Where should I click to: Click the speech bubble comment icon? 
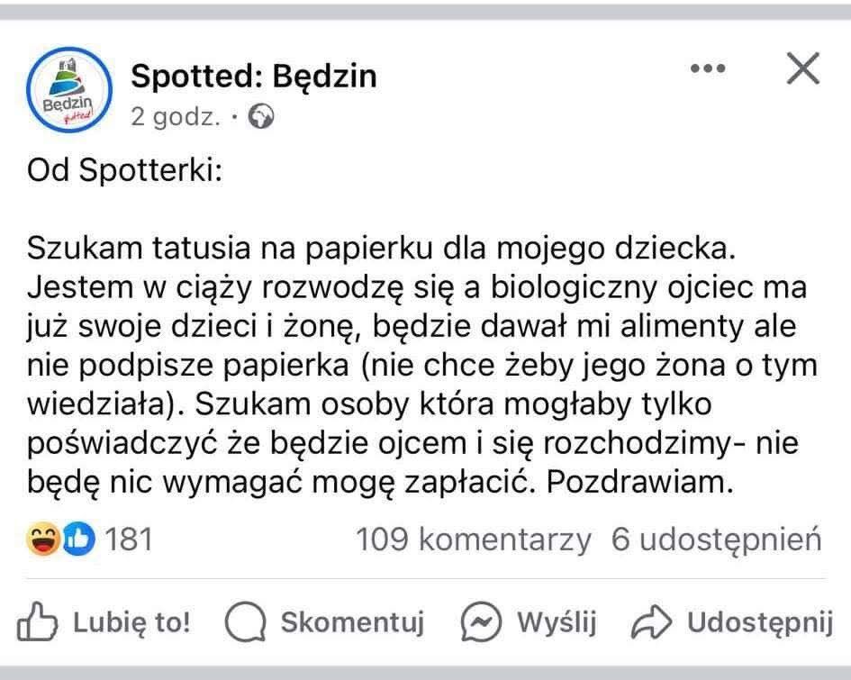click(246, 622)
